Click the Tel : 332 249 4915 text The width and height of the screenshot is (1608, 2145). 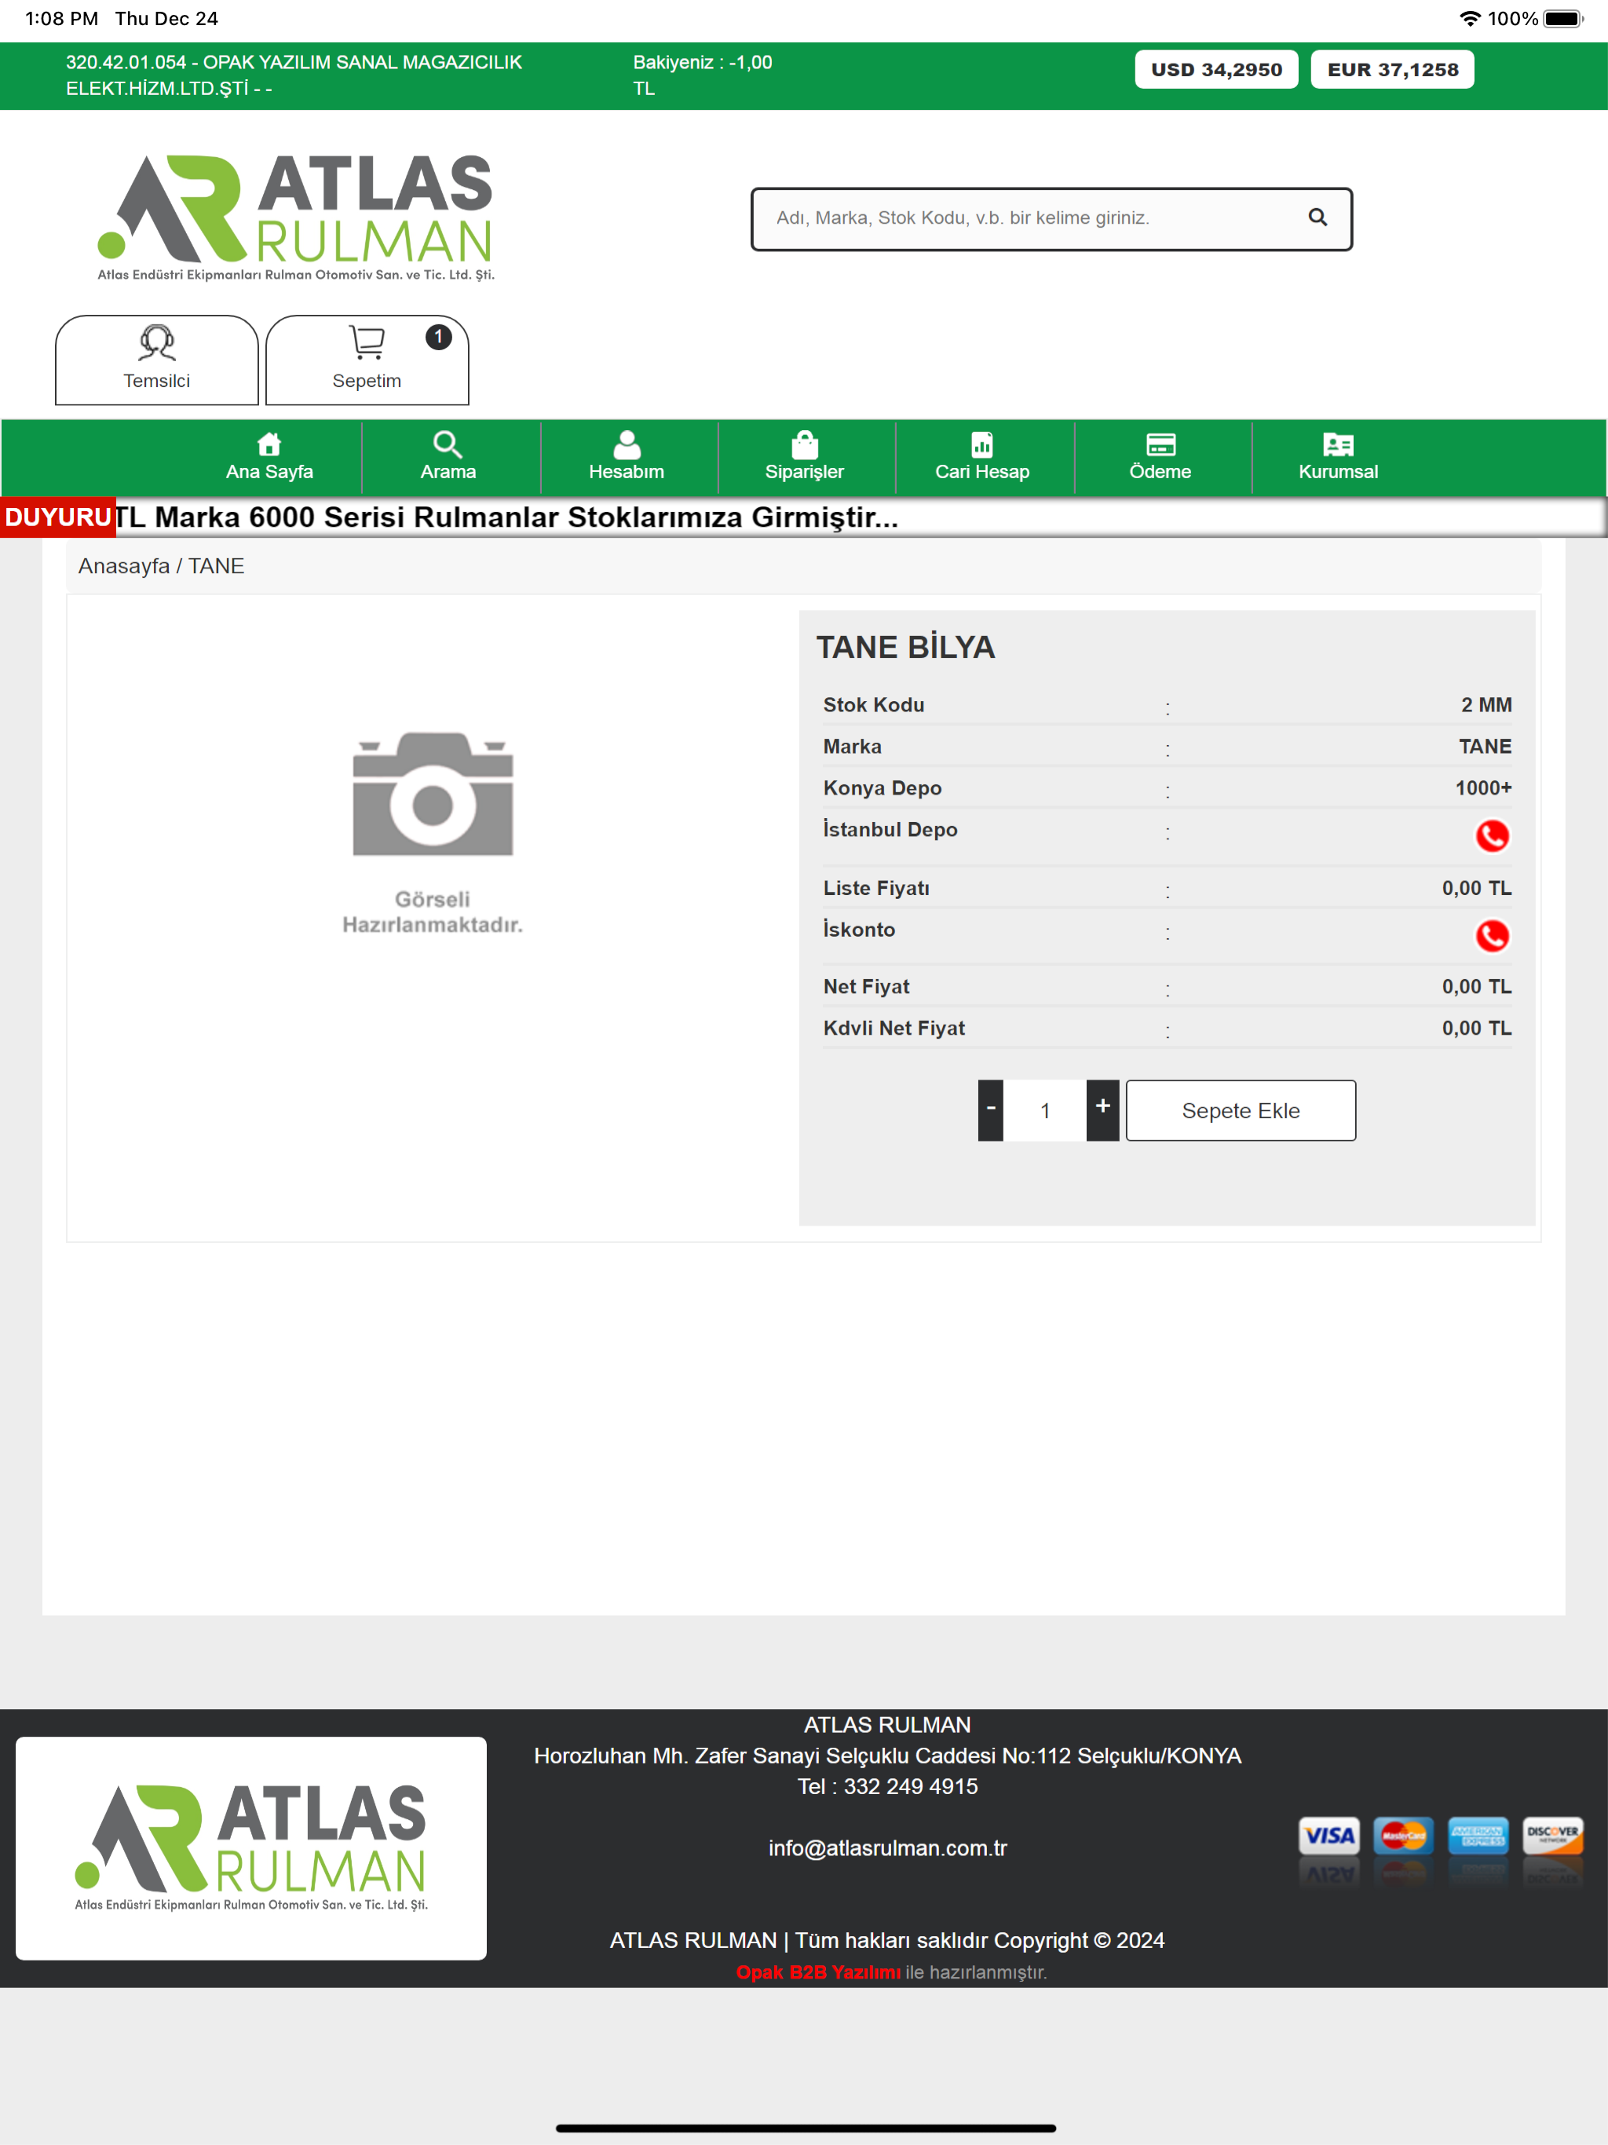[x=887, y=1786]
